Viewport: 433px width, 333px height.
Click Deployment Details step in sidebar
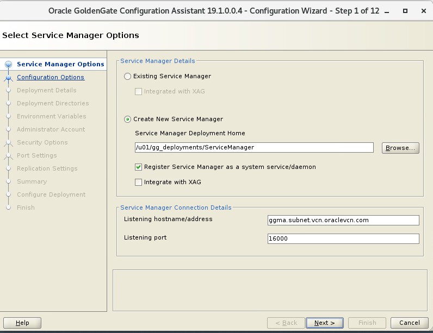[x=46, y=90]
